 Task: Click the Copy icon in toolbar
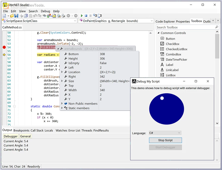coord(26,16)
